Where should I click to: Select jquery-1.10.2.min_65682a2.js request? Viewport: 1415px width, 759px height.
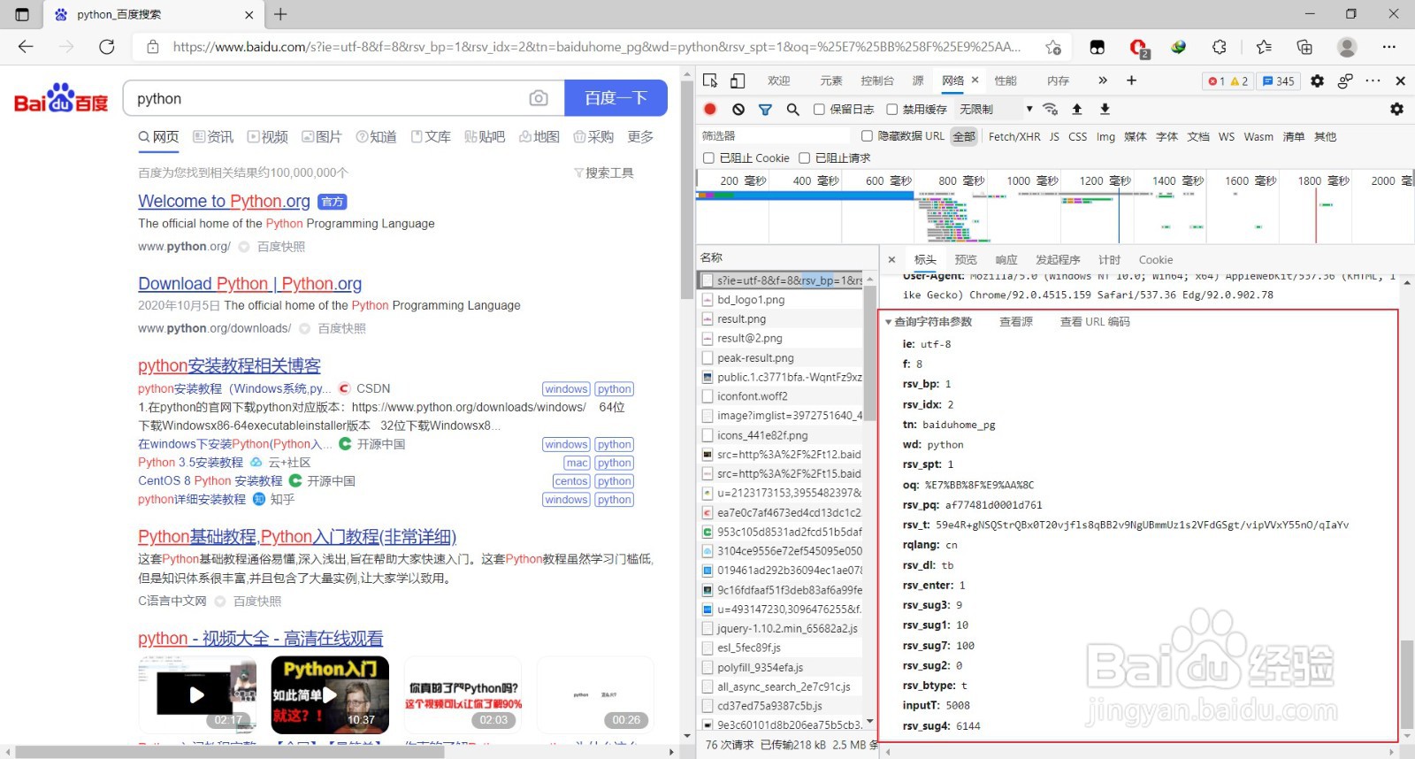click(781, 628)
